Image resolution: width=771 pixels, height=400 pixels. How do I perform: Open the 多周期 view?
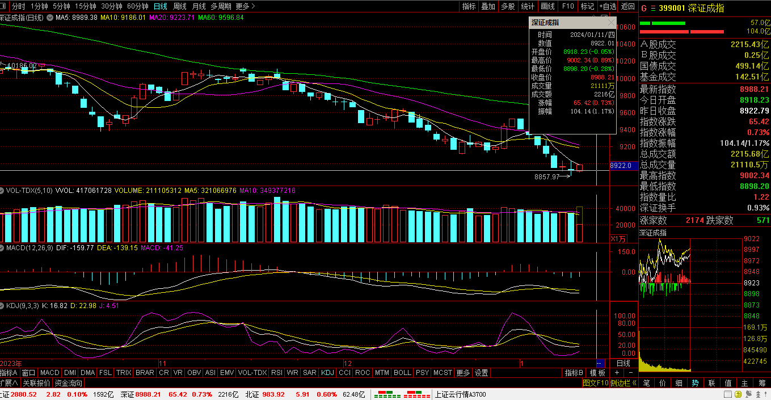coord(221,6)
